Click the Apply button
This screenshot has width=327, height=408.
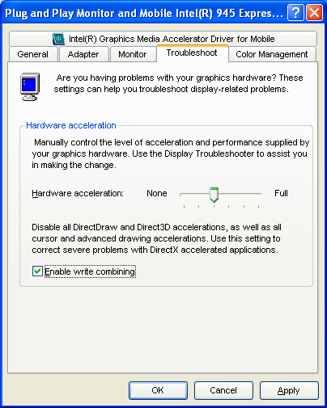(289, 390)
